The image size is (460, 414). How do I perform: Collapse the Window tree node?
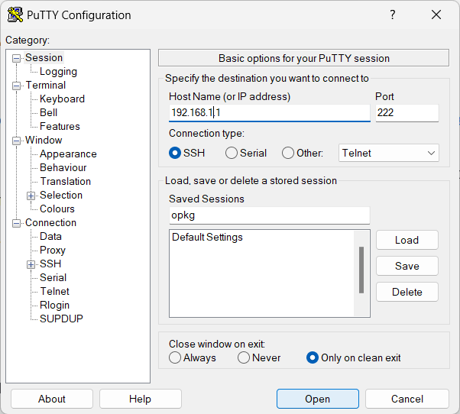tap(16, 141)
